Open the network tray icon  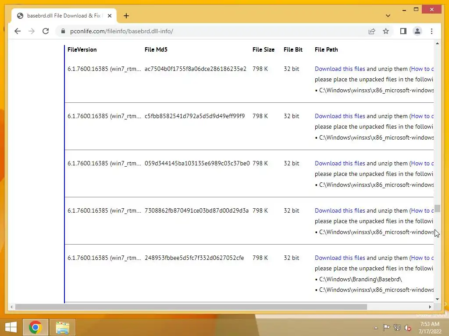397,328
